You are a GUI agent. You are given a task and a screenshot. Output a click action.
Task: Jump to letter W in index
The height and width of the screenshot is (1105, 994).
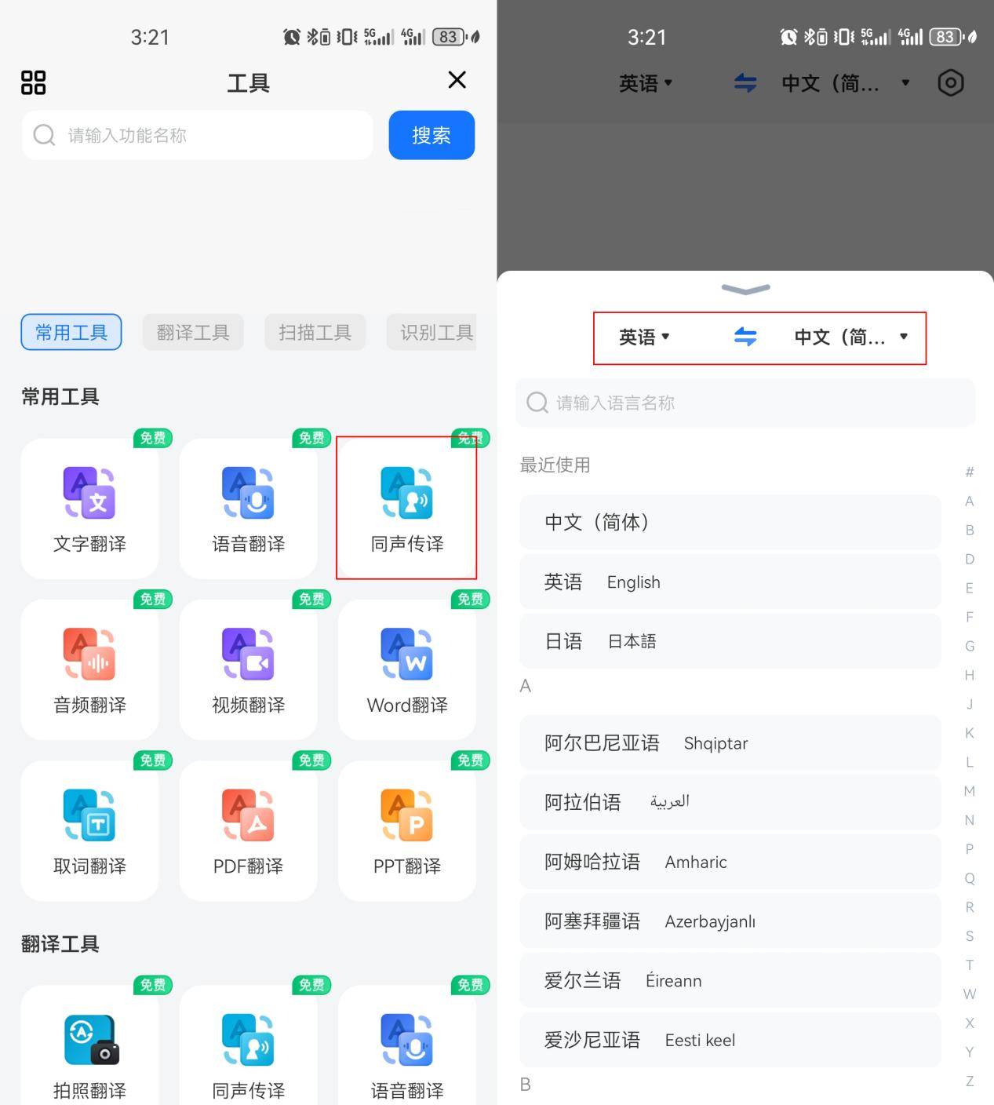[x=970, y=994]
